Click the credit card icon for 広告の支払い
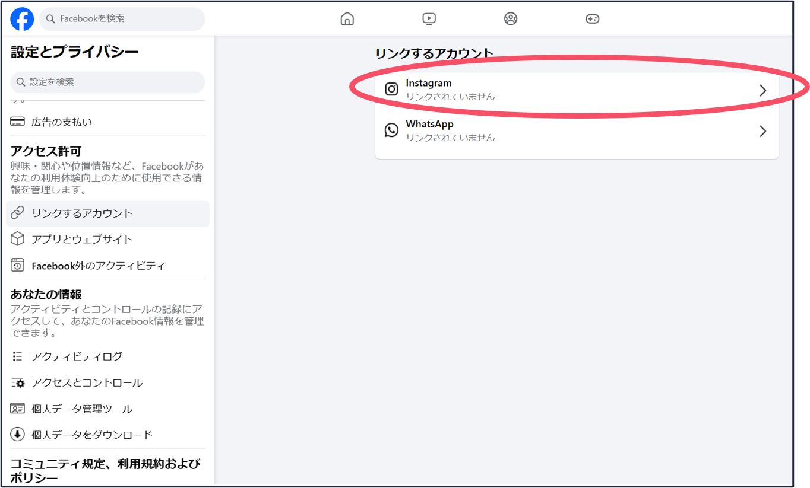810x488 pixels. coord(18,122)
